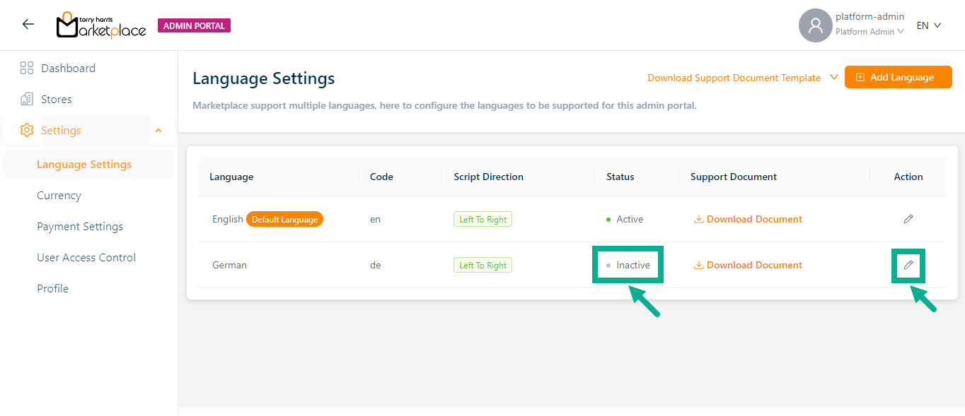Image resolution: width=965 pixels, height=416 pixels.
Task: Click the back arrow icon
Action: click(28, 25)
